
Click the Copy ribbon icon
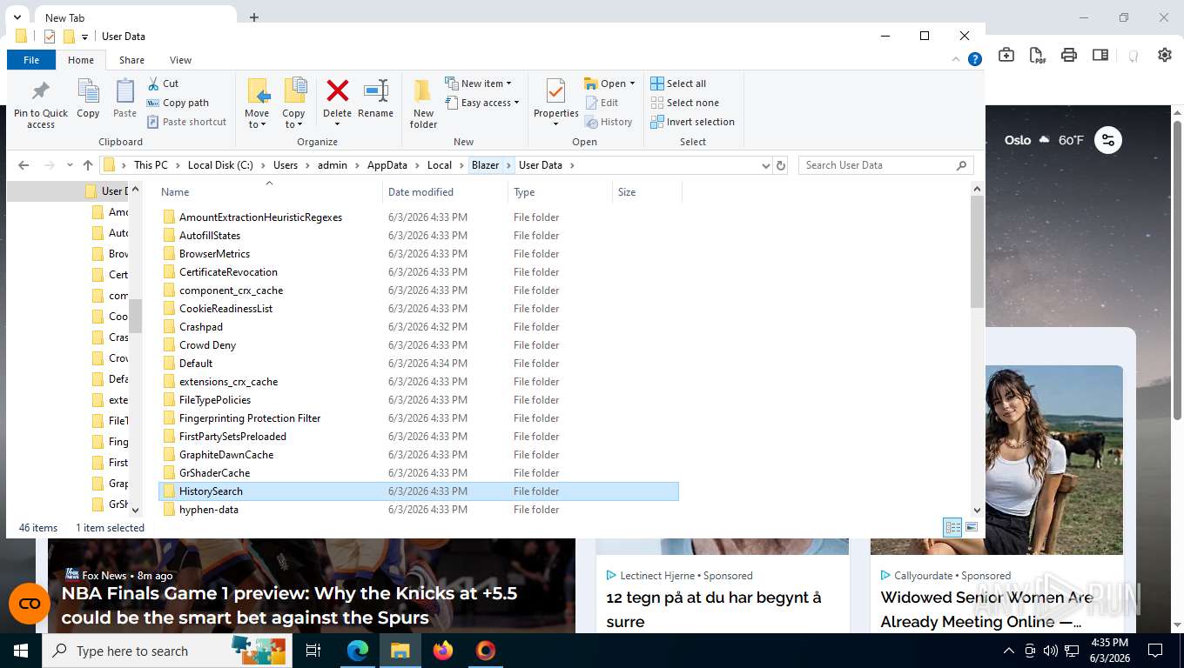(88, 99)
